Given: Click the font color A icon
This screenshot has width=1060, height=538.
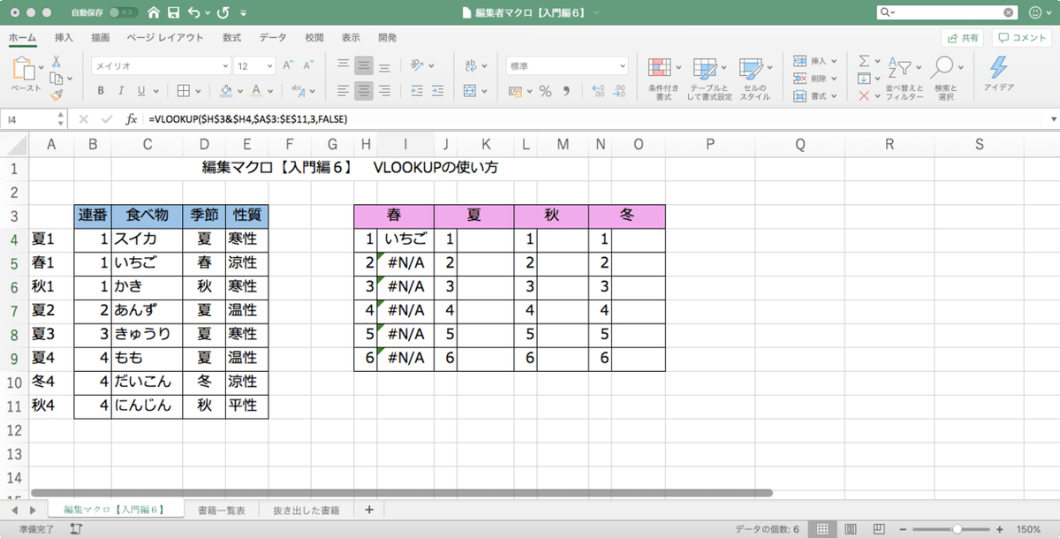Looking at the screenshot, I should 256,90.
